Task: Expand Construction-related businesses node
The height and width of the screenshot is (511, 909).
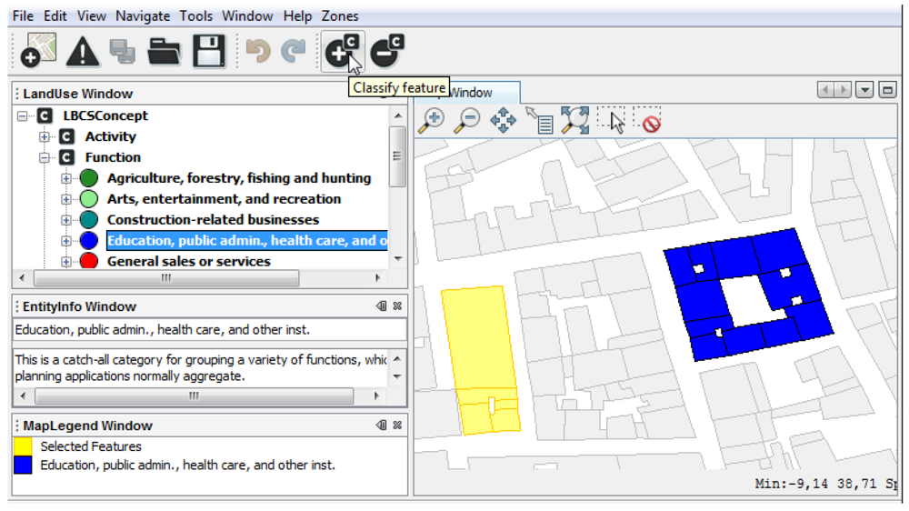Action: coord(66,220)
